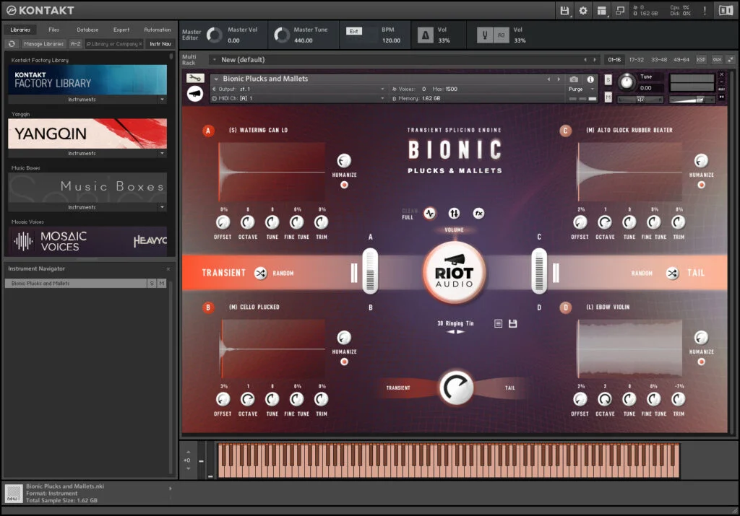The image size is (740, 516).
Task: Switch to the Files tab
Action: point(53,30)
